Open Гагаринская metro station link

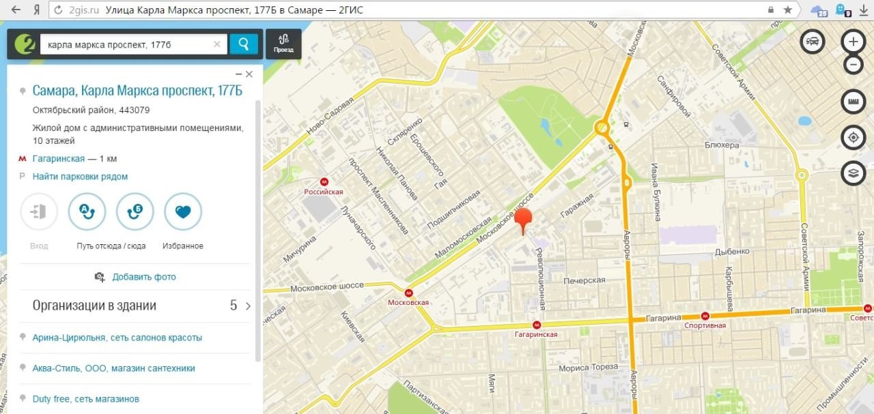pyautogui.click(x=59, y=159)
